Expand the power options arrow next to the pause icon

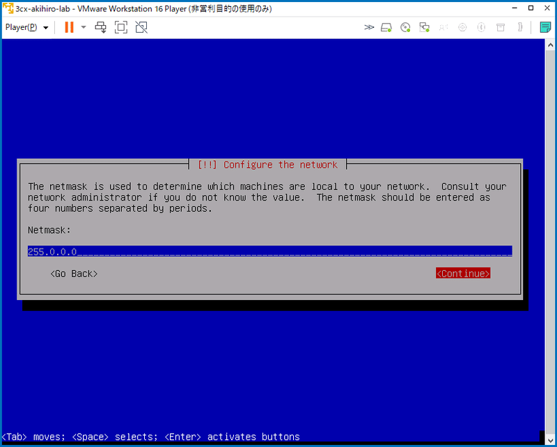pos(84,27)
